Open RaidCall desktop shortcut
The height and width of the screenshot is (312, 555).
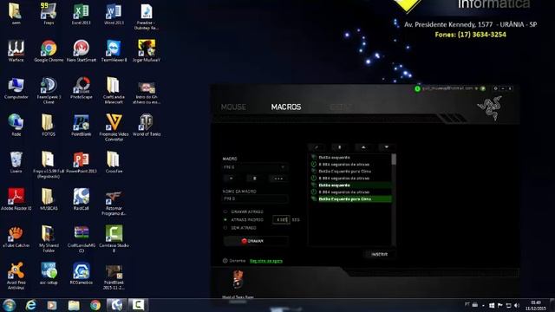[x=81, y=199]
